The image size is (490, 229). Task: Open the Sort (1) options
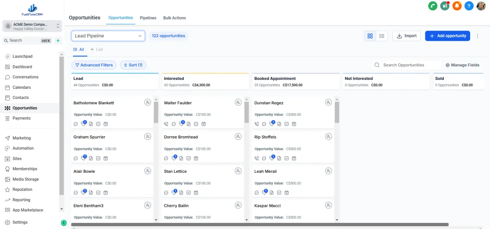(133, 65)
